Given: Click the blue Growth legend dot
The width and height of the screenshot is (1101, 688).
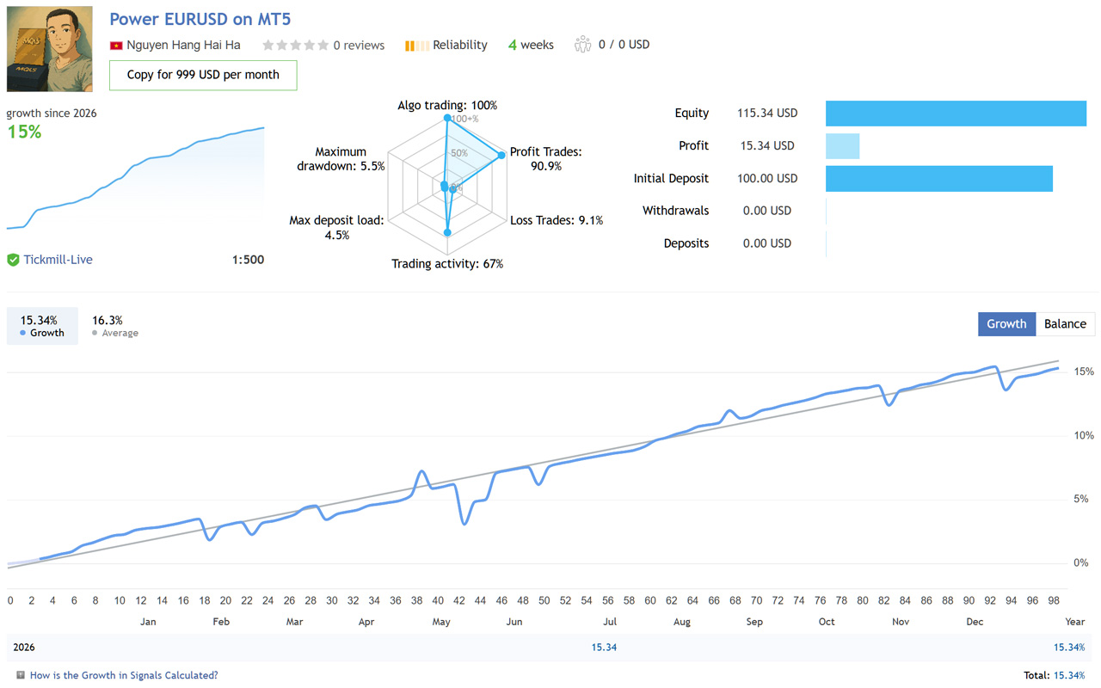Looking at the screenshot, I should (23, 333).
